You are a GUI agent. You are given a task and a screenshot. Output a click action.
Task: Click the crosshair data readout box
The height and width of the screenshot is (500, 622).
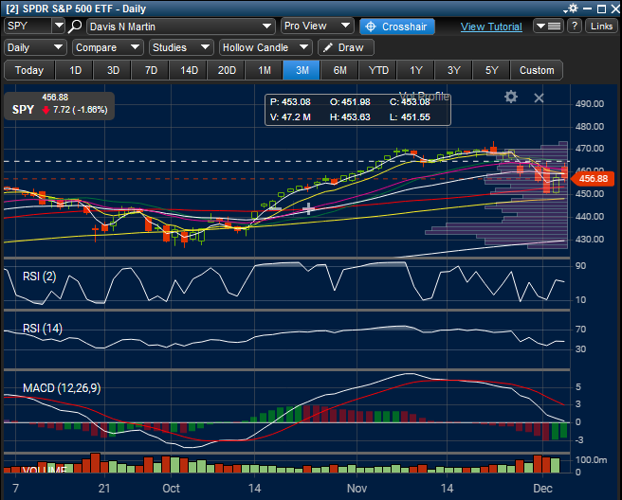[x=357, y=110]
